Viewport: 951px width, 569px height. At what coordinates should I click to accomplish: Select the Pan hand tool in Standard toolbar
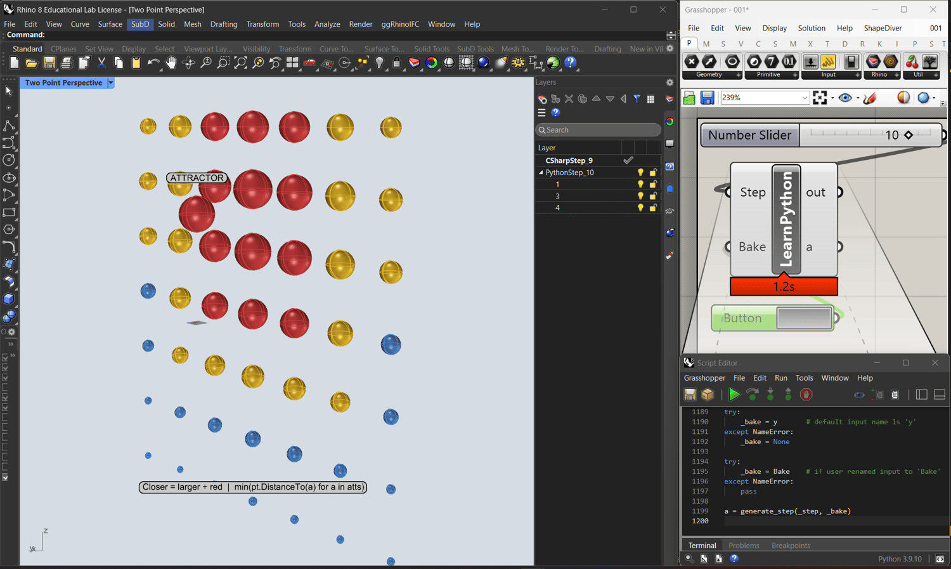point(171,63)
